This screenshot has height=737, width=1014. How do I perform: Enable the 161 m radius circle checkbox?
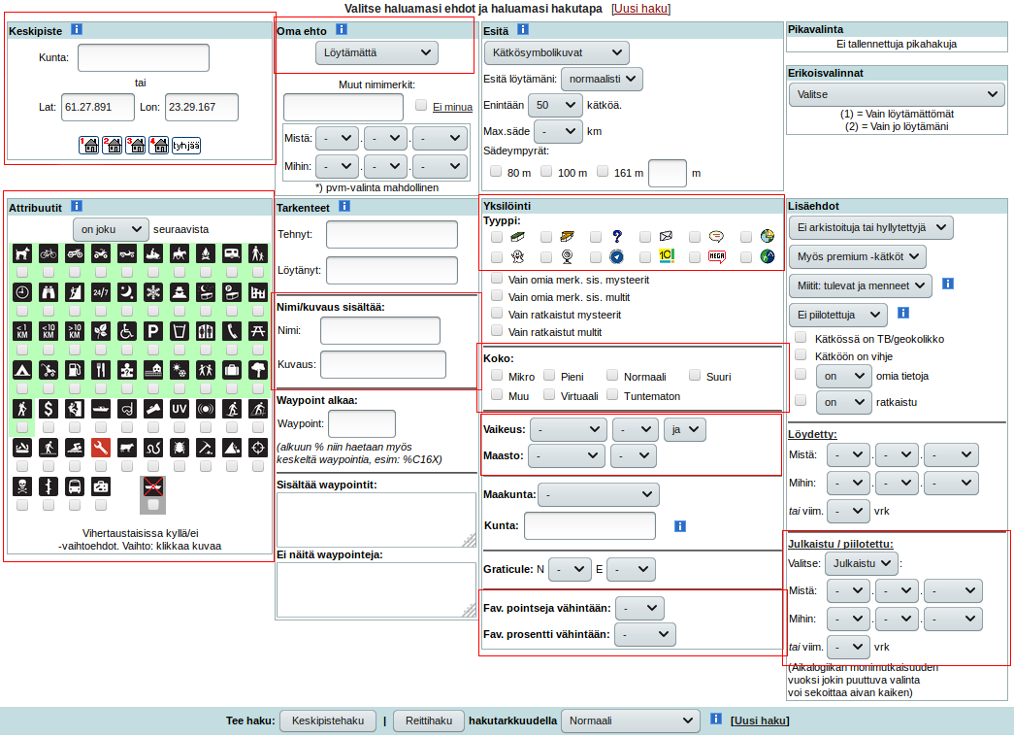[603, 171]
